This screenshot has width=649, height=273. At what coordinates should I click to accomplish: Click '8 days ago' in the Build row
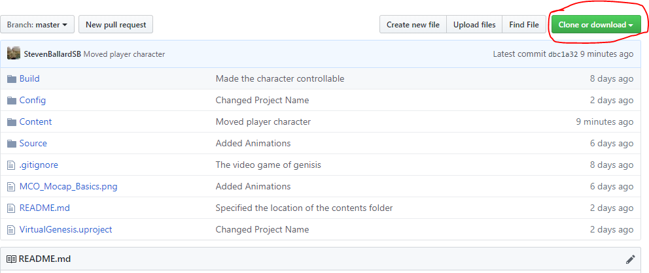[x=612, y=78]
